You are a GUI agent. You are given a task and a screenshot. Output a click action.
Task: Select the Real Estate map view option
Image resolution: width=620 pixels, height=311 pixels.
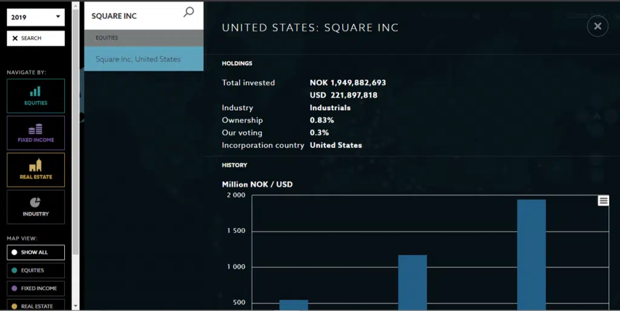(x=36, y=306)
